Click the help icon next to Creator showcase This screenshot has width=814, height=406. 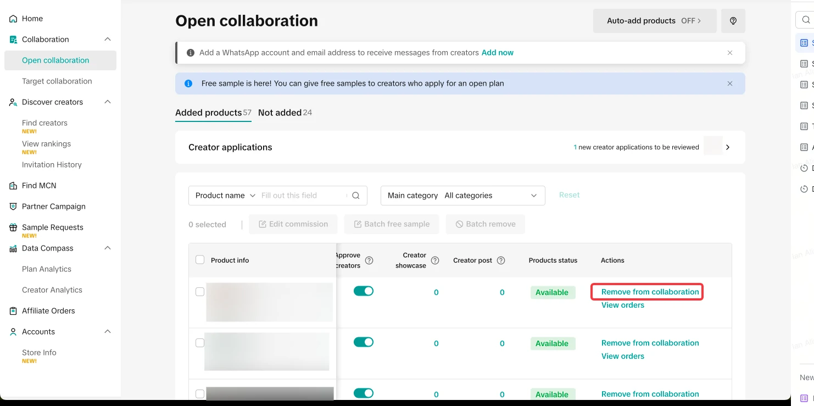point(435,260)
